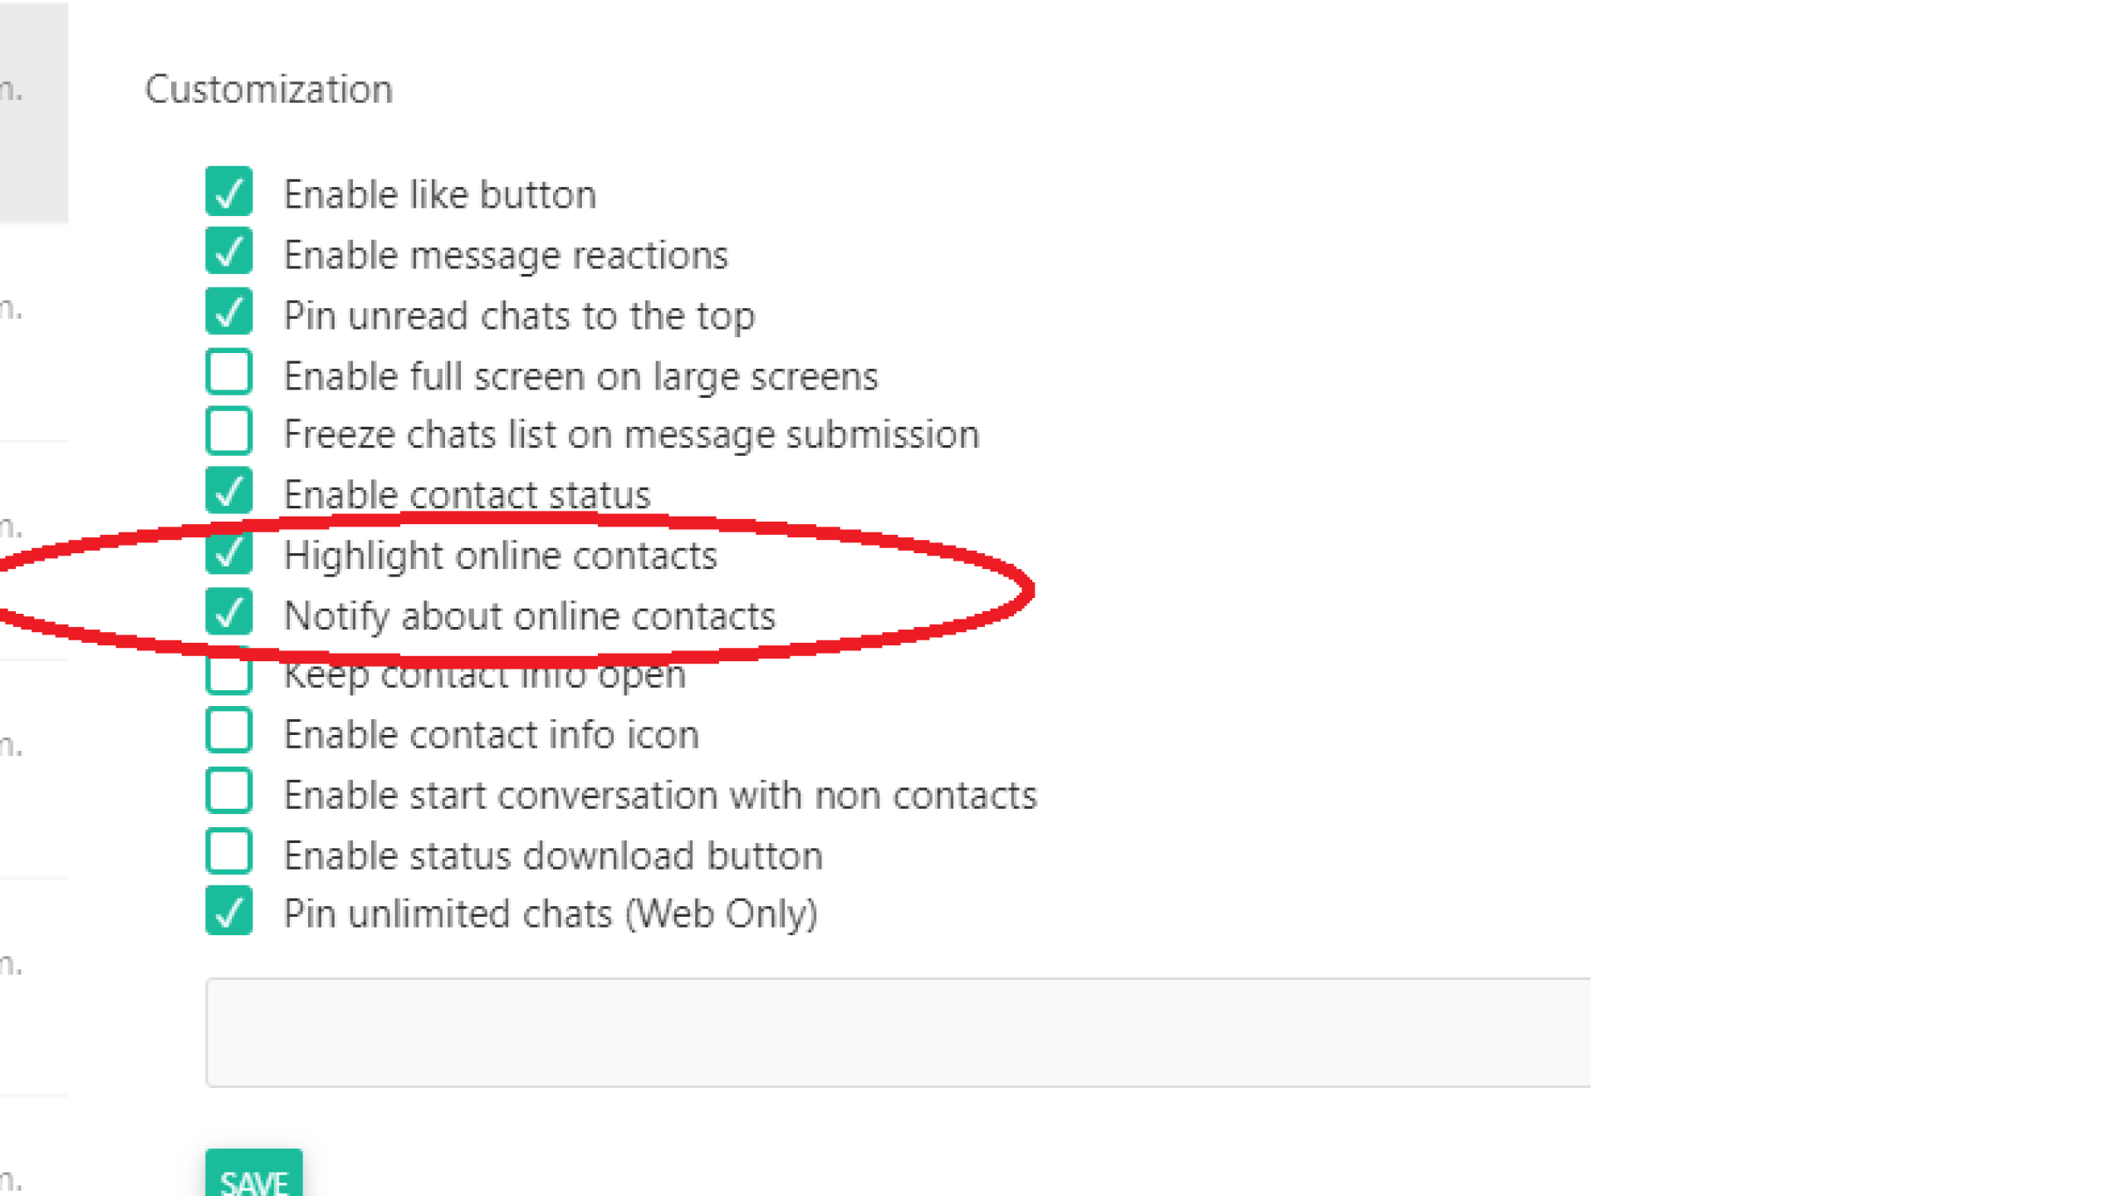Image resolution: width=2120 pixels, height=1196 pixels.
Task: Tick the Enable status download button checkbox
Action: pos(228,853)
